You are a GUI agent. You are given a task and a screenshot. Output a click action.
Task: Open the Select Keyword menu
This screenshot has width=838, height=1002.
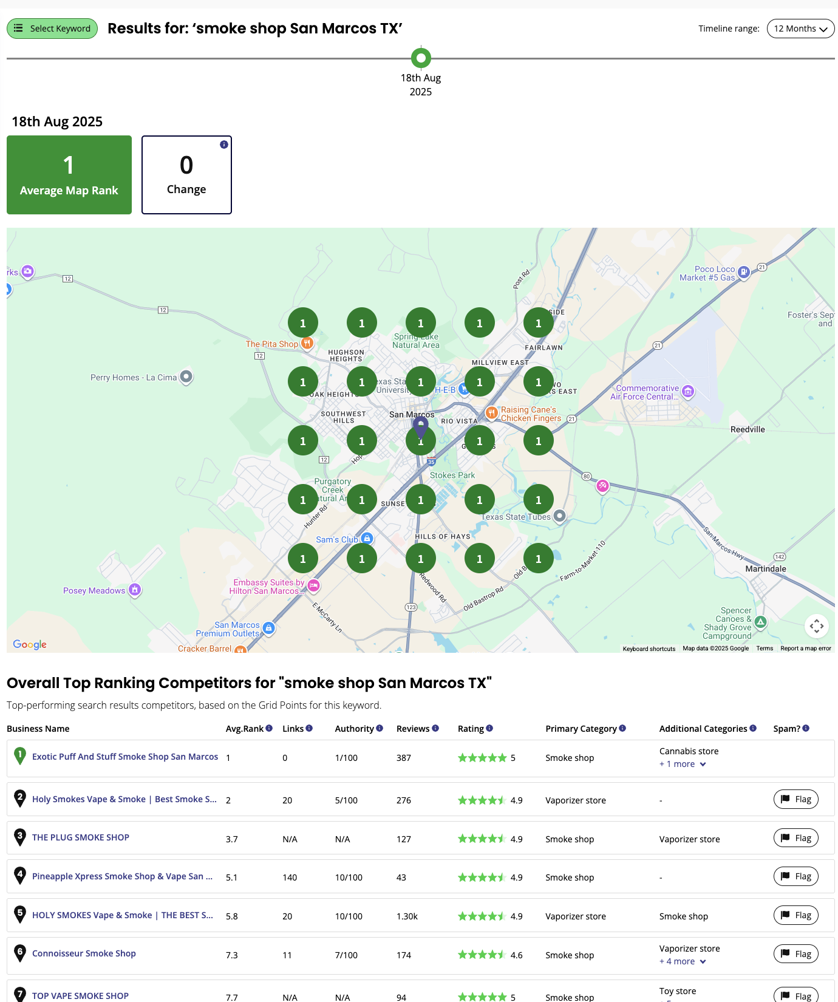pos(52,29)
